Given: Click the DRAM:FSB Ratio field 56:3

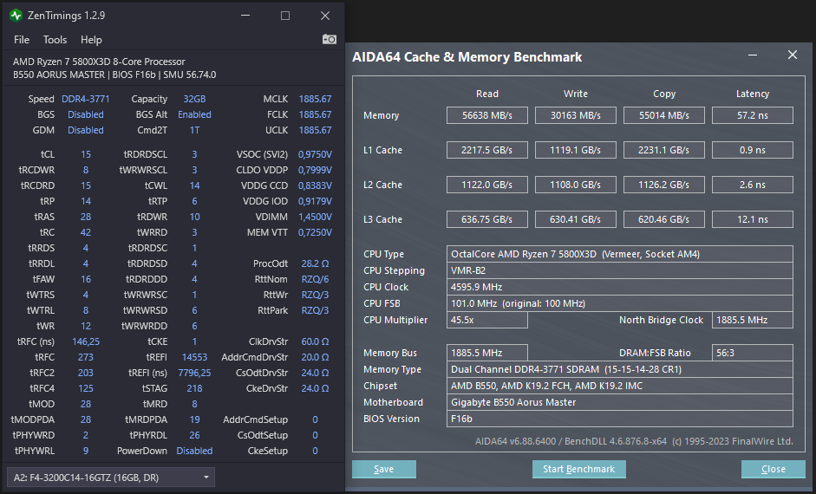Looking at the screenshot, I should (x=753, y=353).
